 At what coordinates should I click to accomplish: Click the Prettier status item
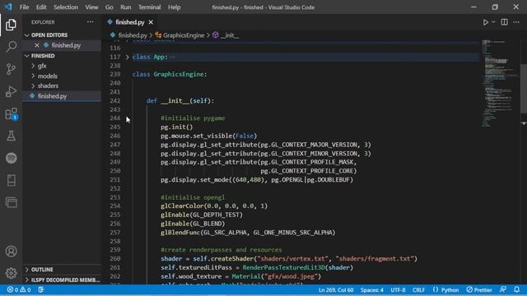[x=479, y=289]
